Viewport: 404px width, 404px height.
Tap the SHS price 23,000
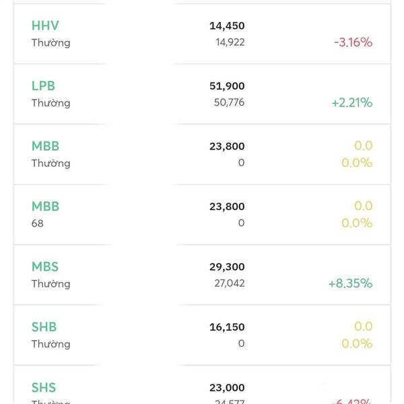point(227,387)
